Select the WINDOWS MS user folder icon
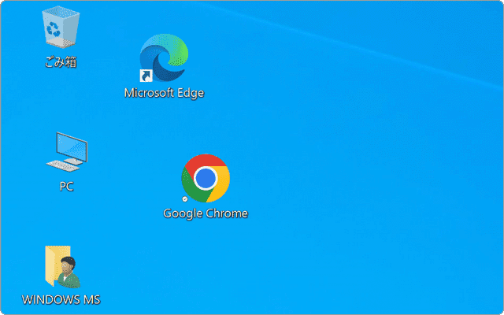504x315 pixels. [x=62, y=267]
